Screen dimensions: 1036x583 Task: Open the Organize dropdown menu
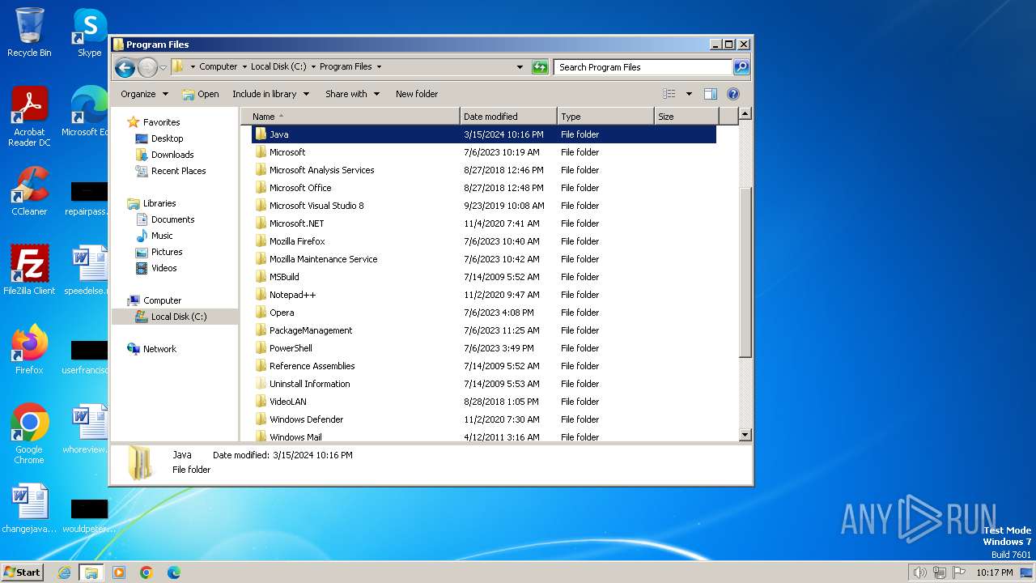(144, 94)
